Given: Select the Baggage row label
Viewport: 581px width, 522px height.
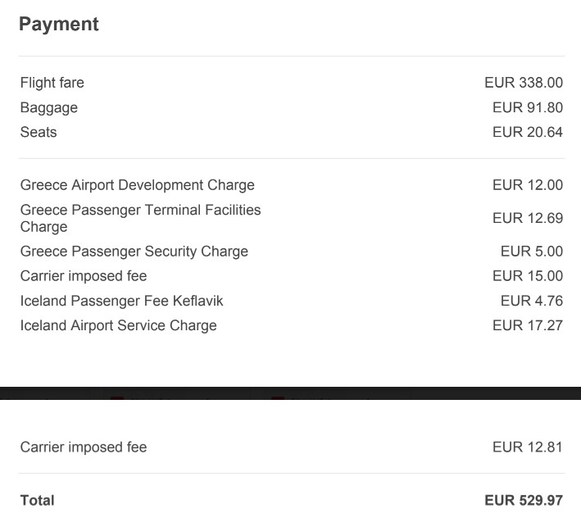Looking at the screenshot, I should 49,108.
